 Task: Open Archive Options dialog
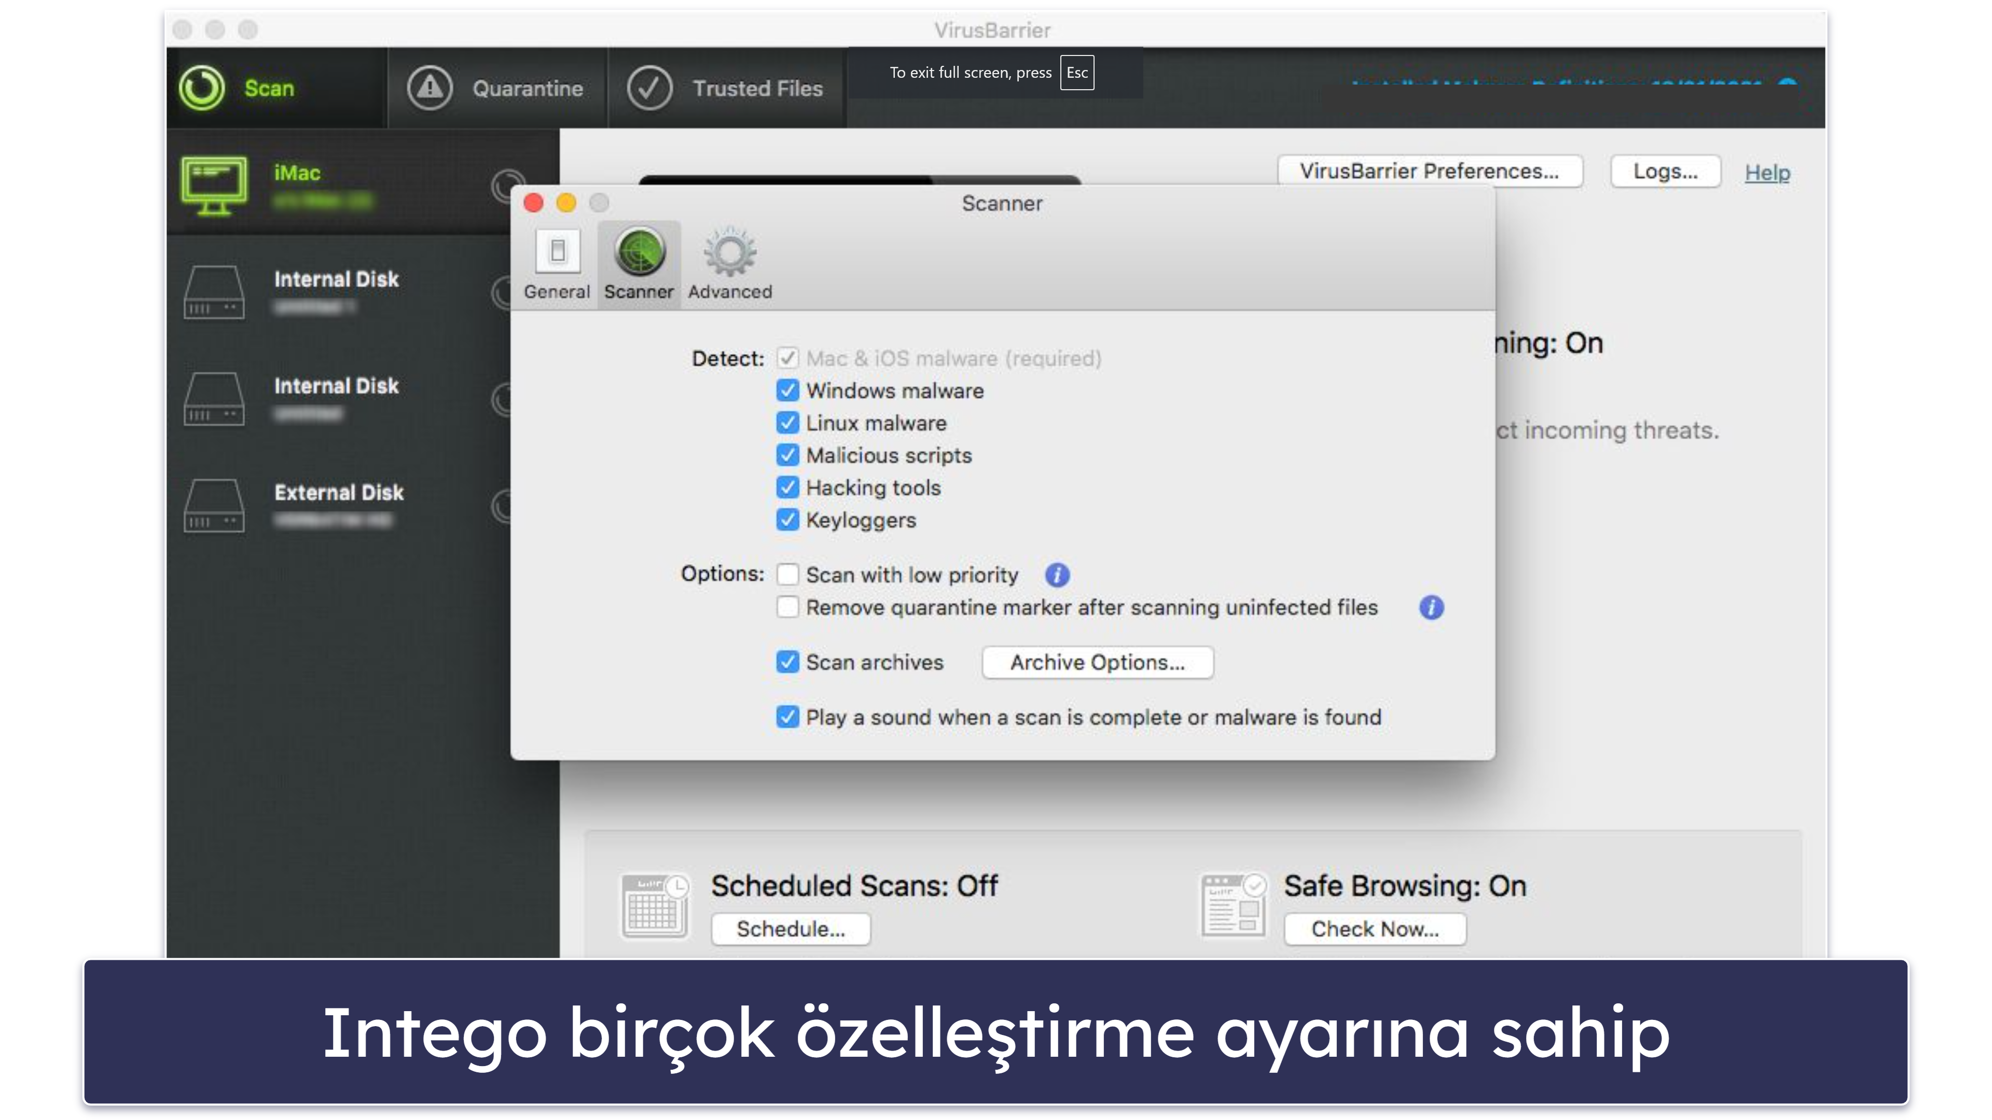click(x=1097, y=663)
